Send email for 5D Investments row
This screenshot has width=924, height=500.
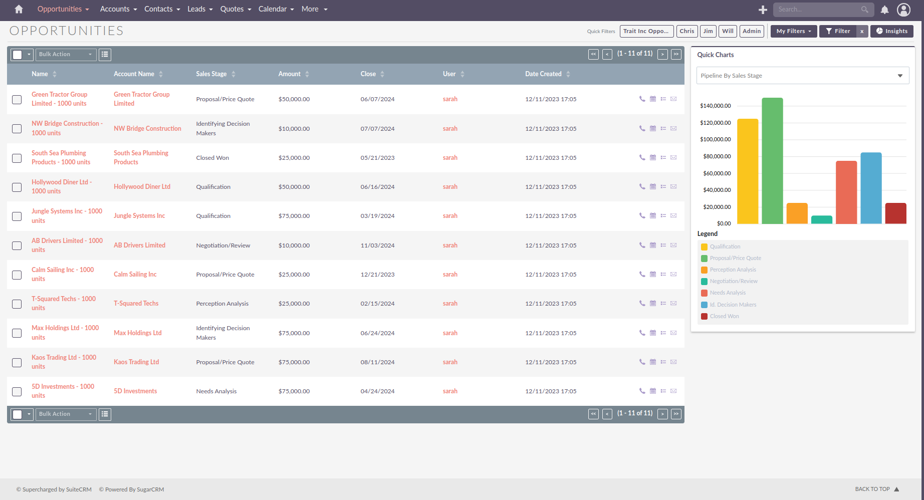[673, 391]
